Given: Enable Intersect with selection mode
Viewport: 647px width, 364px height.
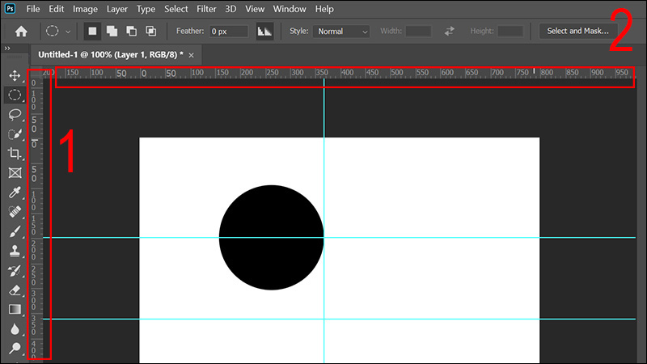Looking at the screenshot, I should tap(150, 32).
